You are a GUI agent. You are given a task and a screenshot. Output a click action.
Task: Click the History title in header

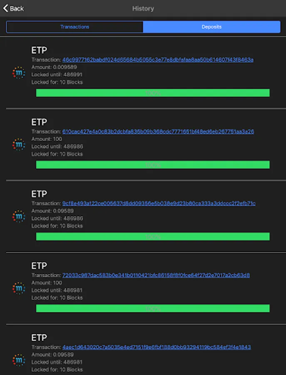(143, 8)
